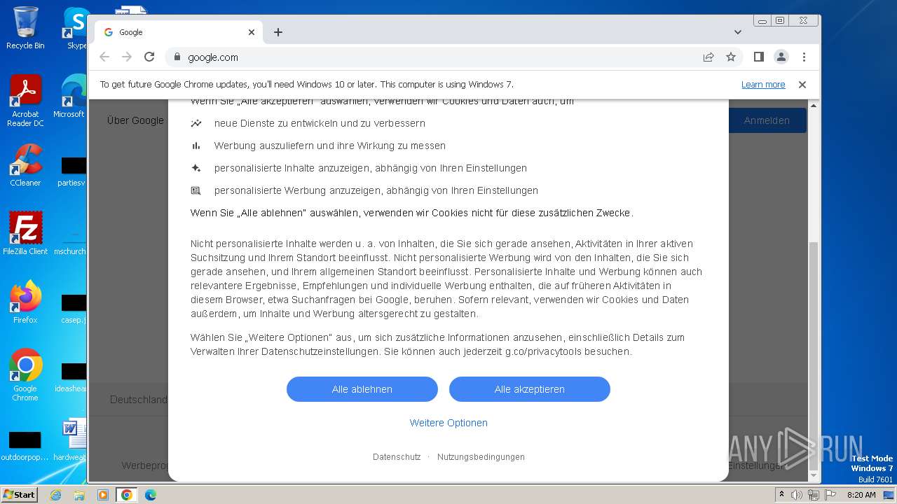Open the volume speaker tray icon

coord(797,495)
